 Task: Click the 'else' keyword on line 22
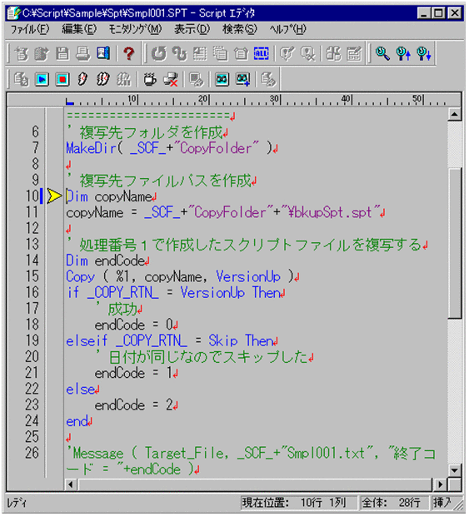click(81, 389)
